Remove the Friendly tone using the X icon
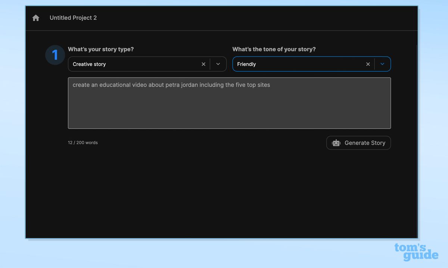The width and height of the screenshot is (448, 268). pyautogui.click(x=368, y=64)
